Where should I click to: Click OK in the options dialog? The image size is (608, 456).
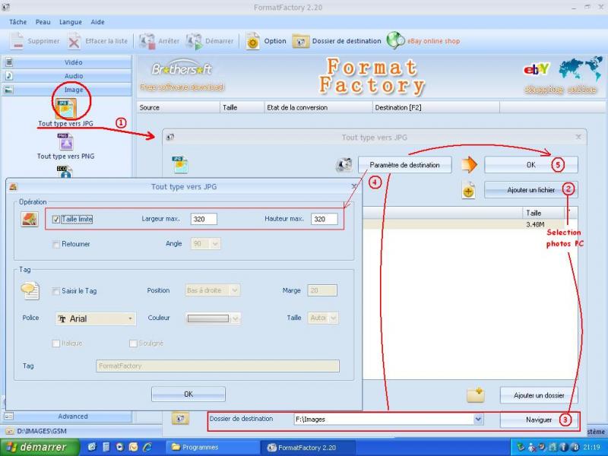click(x=188, y=394)
